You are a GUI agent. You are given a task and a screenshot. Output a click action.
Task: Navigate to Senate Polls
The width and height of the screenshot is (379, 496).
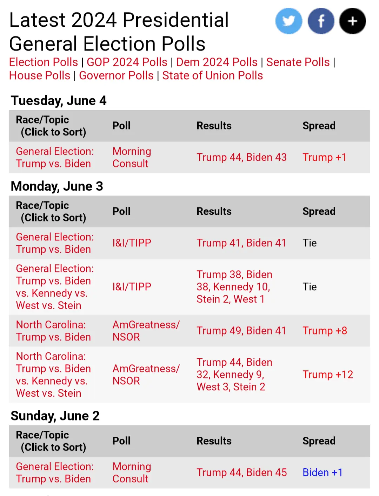tap(298, 62)
